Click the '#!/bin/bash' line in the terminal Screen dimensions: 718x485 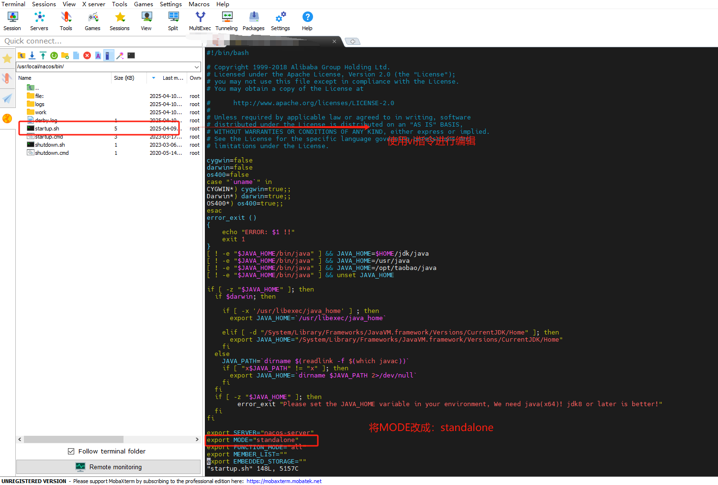coord(228,53)
